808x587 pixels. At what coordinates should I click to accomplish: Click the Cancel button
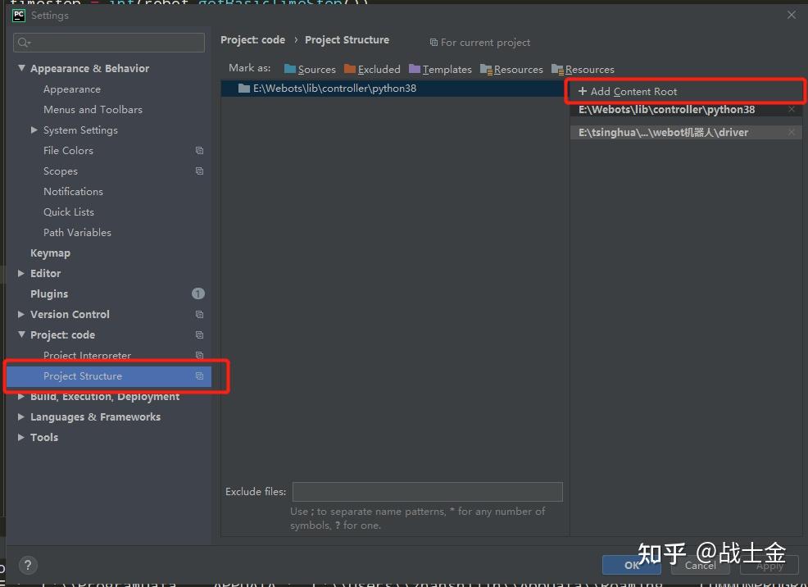701,566
